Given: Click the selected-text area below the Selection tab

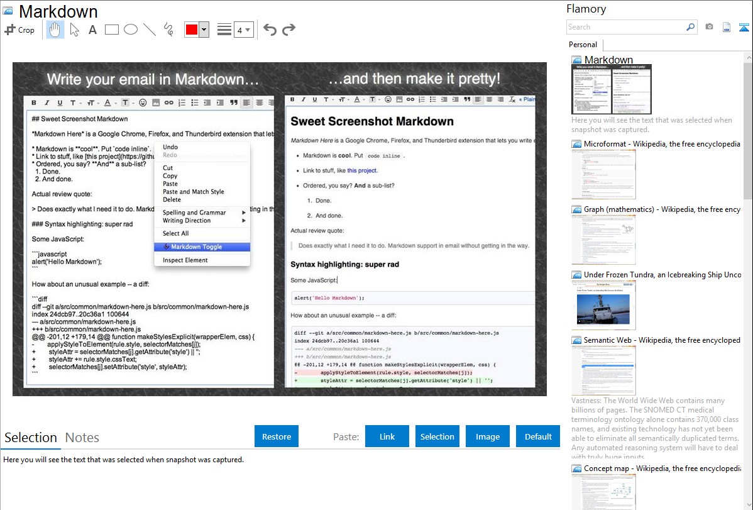Looking at the screenshot, I should click(x=280, y=480).
